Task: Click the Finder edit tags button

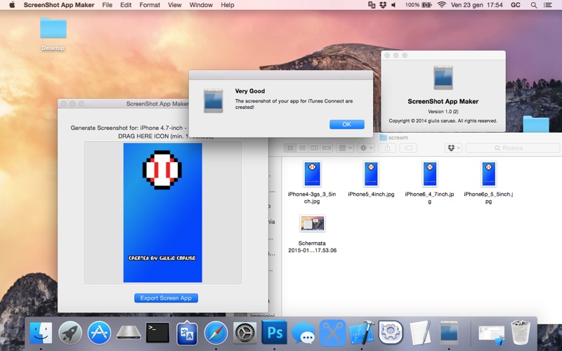Action: (408, 148)
